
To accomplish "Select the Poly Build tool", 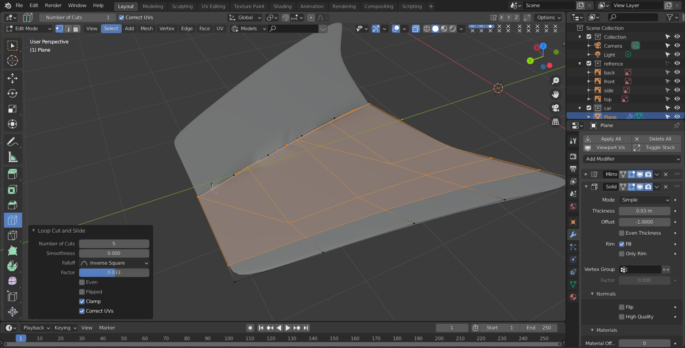I will point(12,251).
